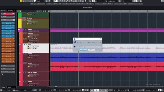Click the ВОКАЛ folder track icon

pyautogui.click(x=19, y=29)
